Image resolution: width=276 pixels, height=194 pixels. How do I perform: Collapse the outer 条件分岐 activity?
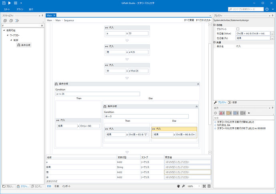198,84
